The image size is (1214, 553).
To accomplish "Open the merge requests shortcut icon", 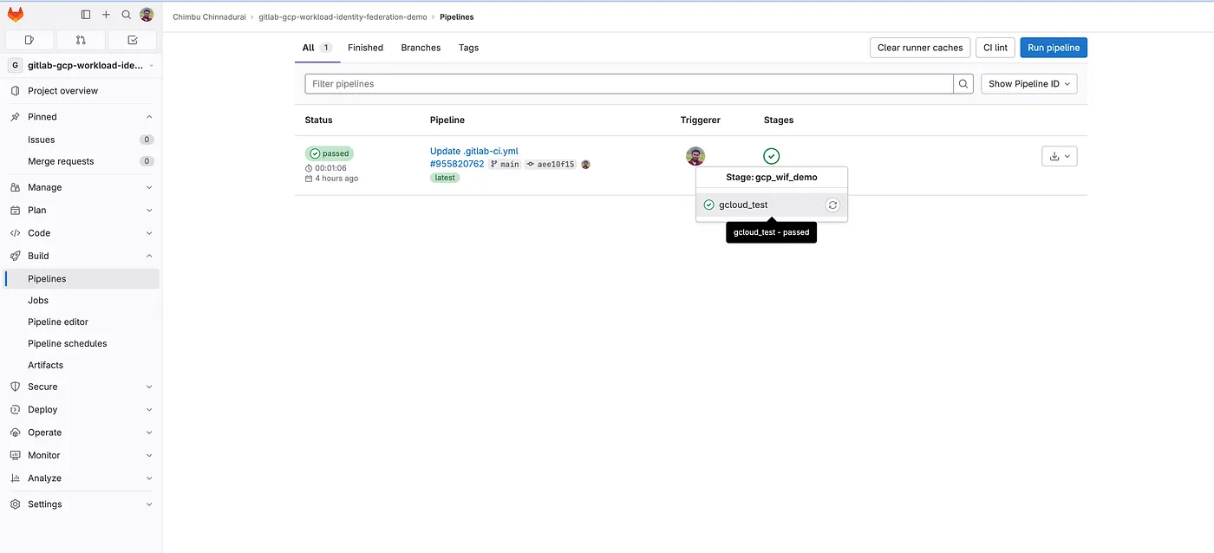I will (x=81, y=40).
